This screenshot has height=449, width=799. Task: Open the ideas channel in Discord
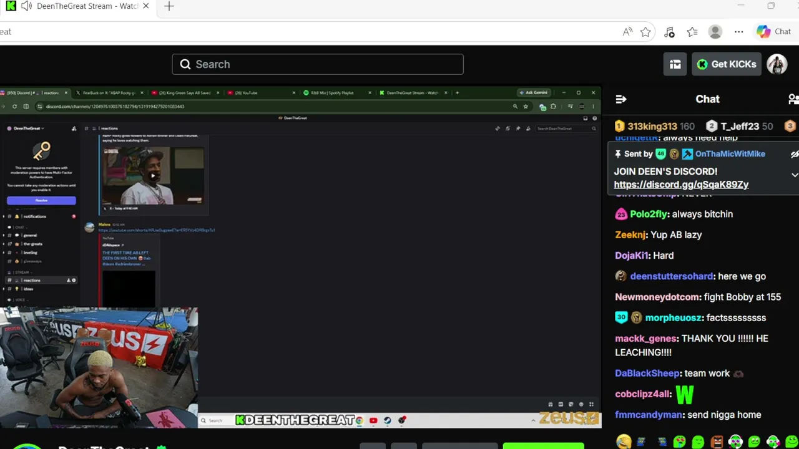click(41, 289)
